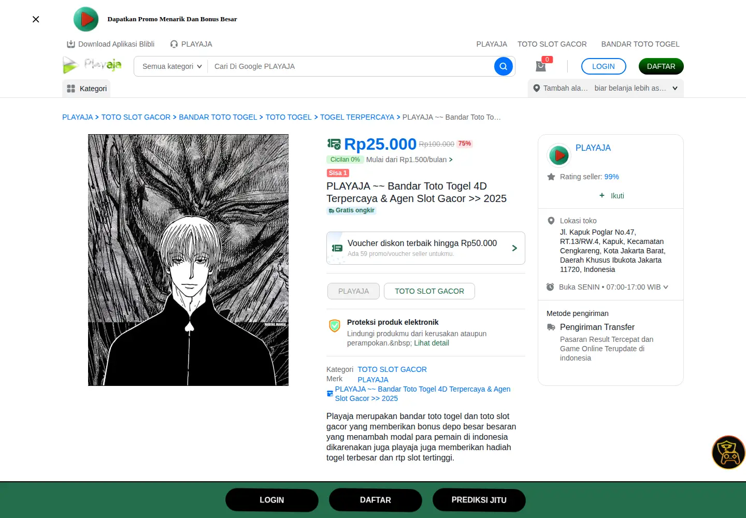The height and width of the screenshot is (518, 746).
Task: Click the Pengiriman Transfer truck icon
Action: point(551,327)
